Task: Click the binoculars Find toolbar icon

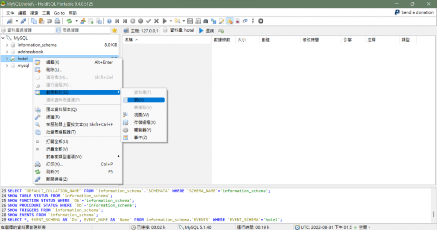Action: [x=206, y=21]
